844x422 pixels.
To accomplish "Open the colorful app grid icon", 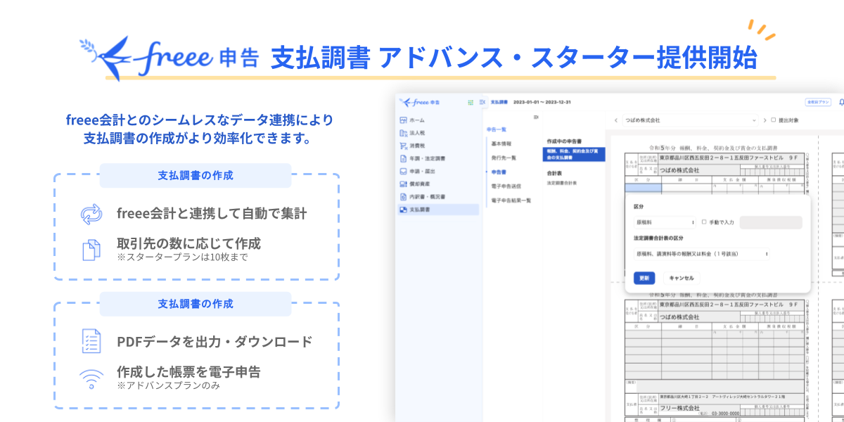I will pyautogui.click(x=471, y=103).
